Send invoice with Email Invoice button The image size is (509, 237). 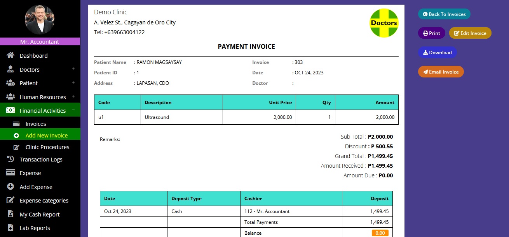[x=441, y=72]
